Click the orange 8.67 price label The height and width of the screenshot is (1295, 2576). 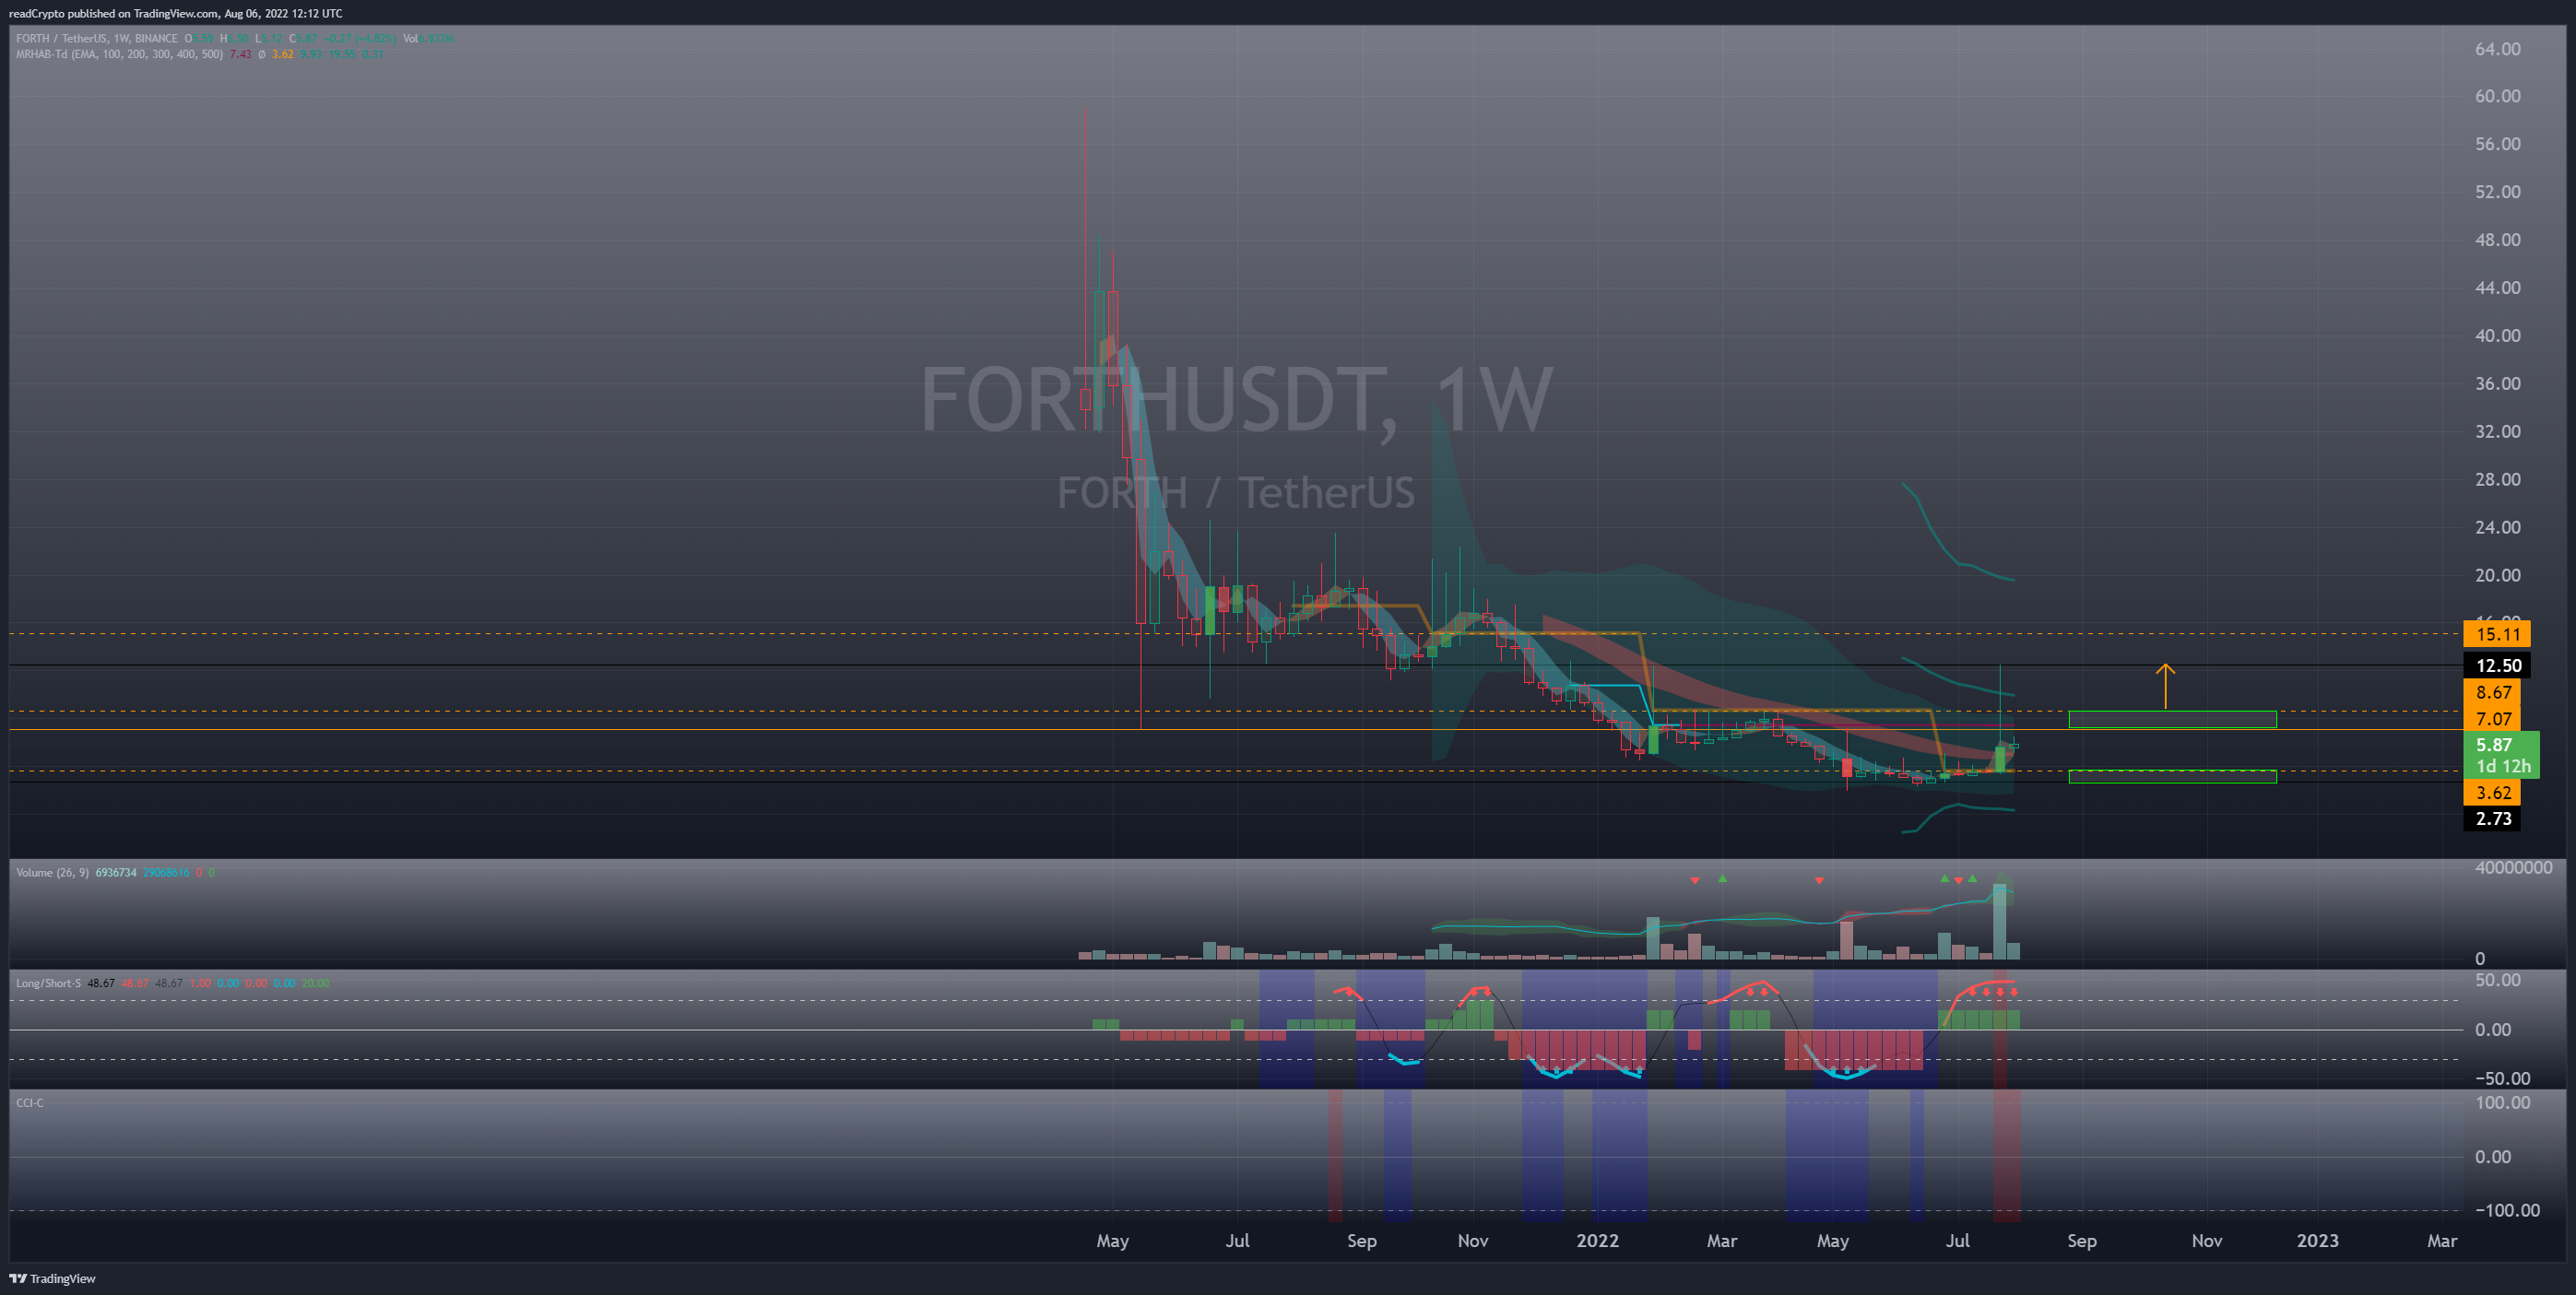pyautogui.click(x=2493, y=692)
